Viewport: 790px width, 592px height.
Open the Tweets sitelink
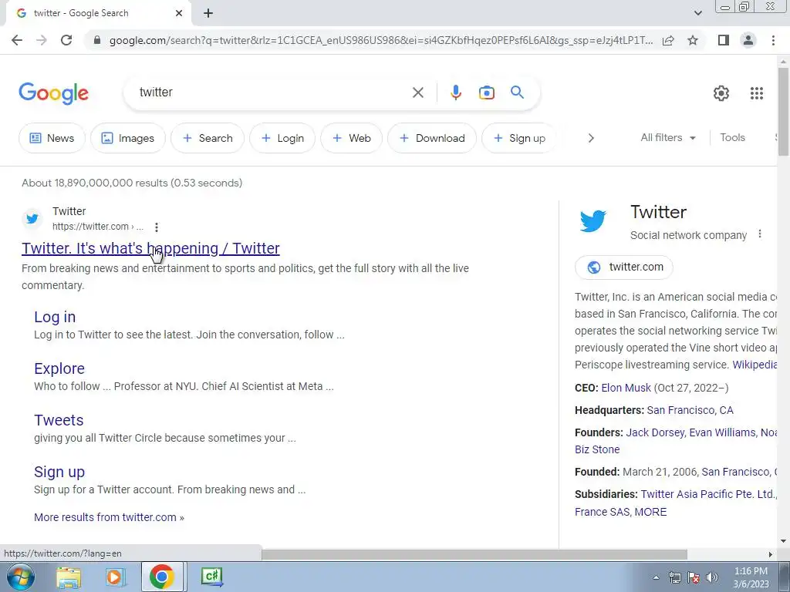point(59,420)
